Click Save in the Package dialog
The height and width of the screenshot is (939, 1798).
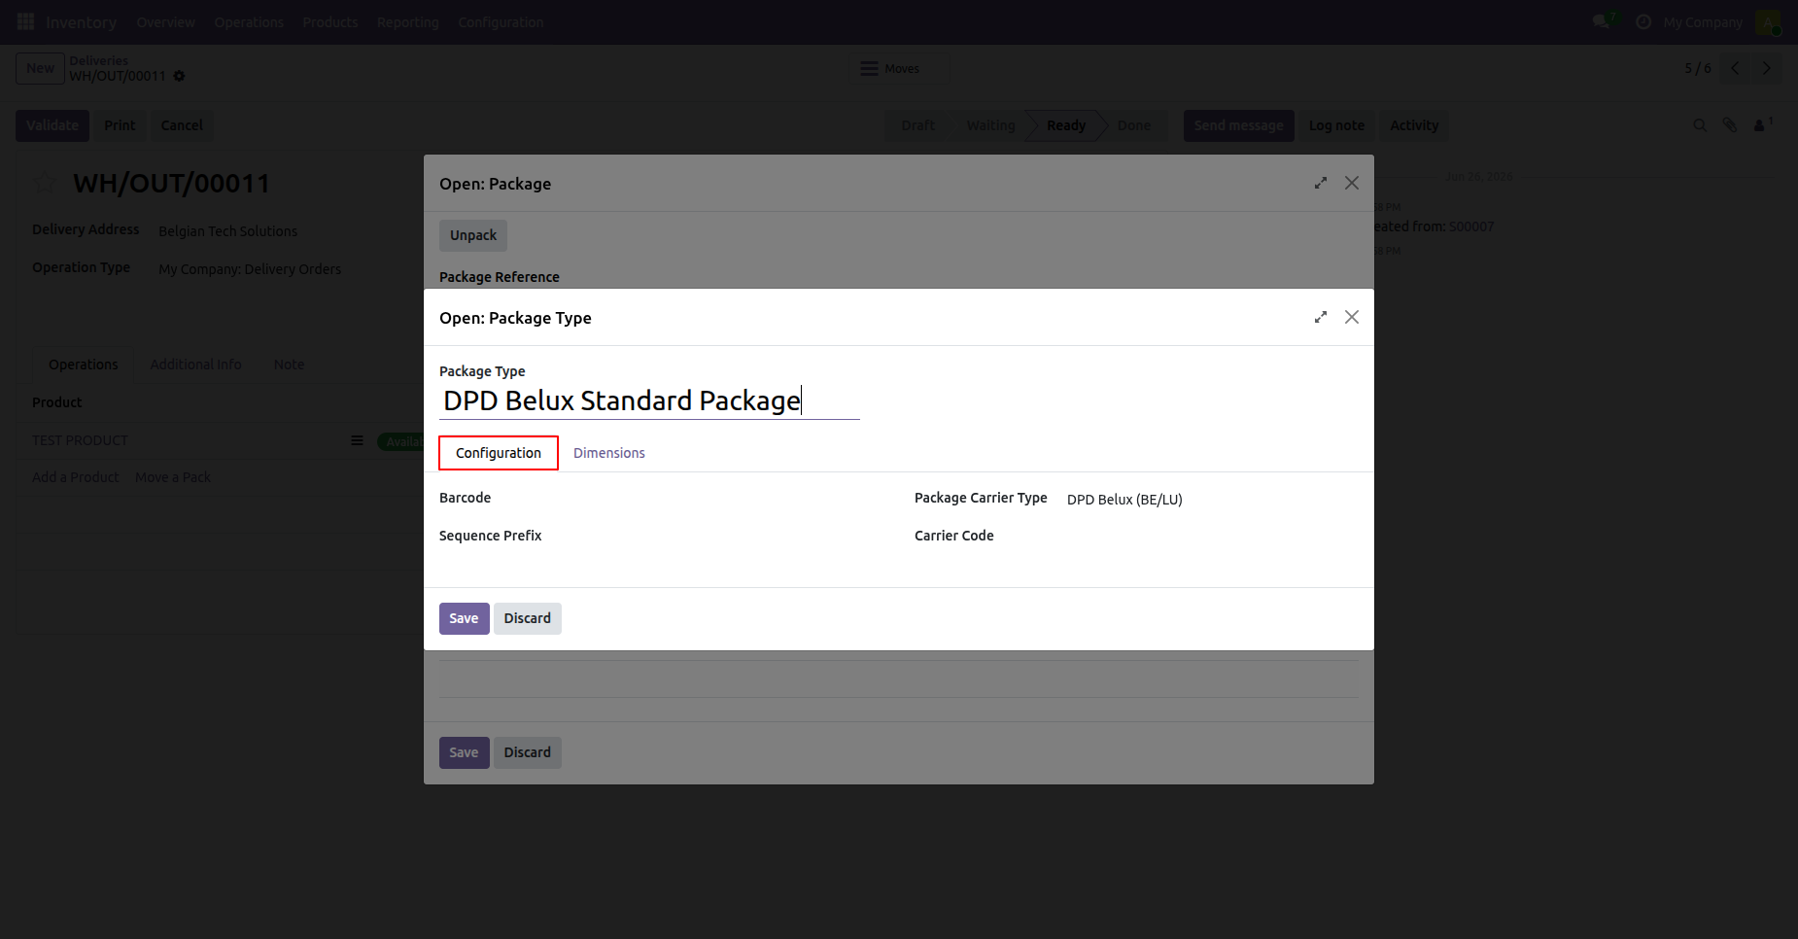tap(464, 752)
